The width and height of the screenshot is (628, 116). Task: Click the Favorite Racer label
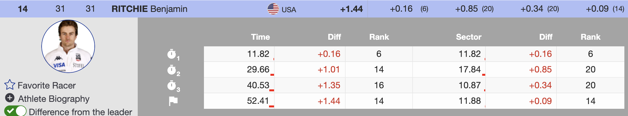pyautogui.click(x=47, y=85)
